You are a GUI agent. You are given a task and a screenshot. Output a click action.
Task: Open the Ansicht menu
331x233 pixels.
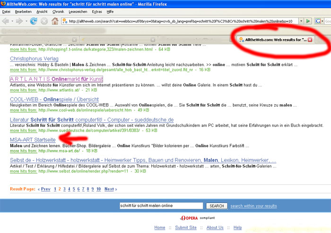click(x=42, y=12)
